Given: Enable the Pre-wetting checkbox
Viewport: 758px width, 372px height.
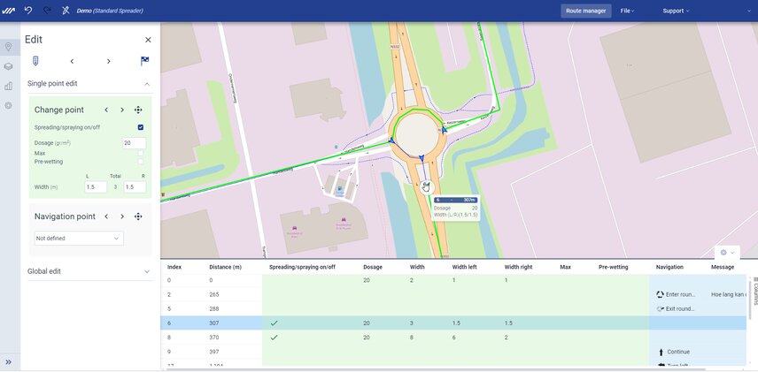Looking at the screenshot, I should [x=141, y=162].
